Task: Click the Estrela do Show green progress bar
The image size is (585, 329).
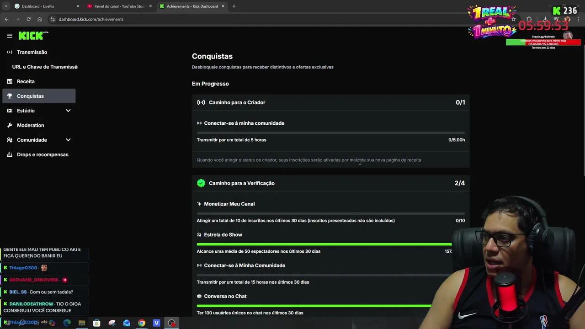Action: click(x=324, y=244)
